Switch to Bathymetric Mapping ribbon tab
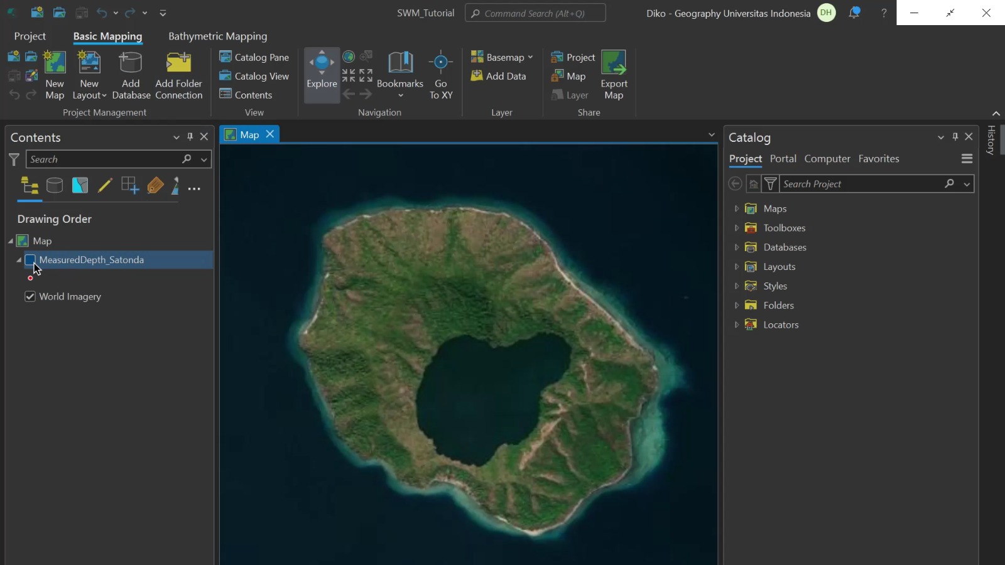This screenshot has height=565, width=1005. coord(217,36)
